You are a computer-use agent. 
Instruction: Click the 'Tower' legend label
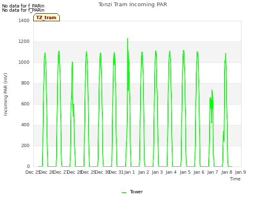pyautogui.click(x=136, y=192)
